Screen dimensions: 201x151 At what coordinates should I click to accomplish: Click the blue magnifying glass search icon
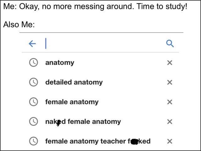[x=170, y=43]
